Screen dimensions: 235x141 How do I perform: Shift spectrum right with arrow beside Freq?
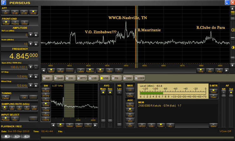(x=227, y=70)
